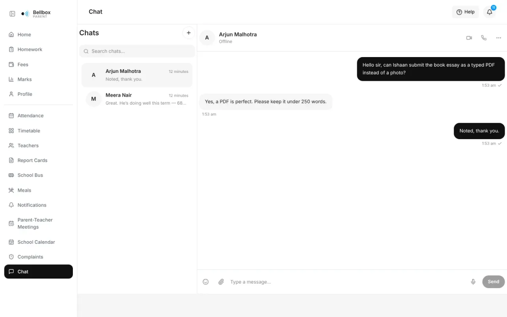
Task: Click the Bellbox logo
Action: coord(36,14)
